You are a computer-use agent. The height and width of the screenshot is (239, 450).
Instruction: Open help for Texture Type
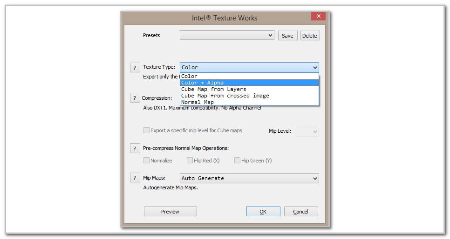coord(135,67)
